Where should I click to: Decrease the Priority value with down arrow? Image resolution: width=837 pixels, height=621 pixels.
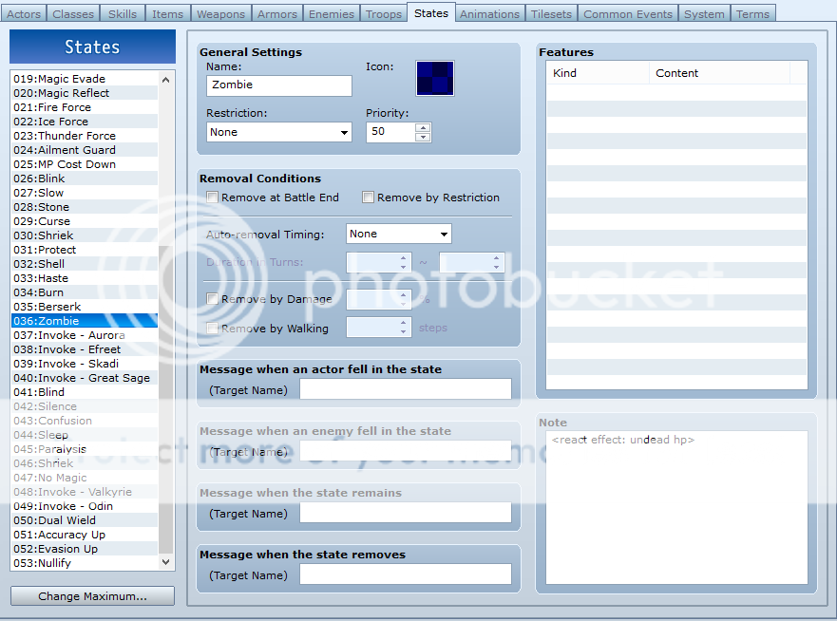(x=423, y=137)
